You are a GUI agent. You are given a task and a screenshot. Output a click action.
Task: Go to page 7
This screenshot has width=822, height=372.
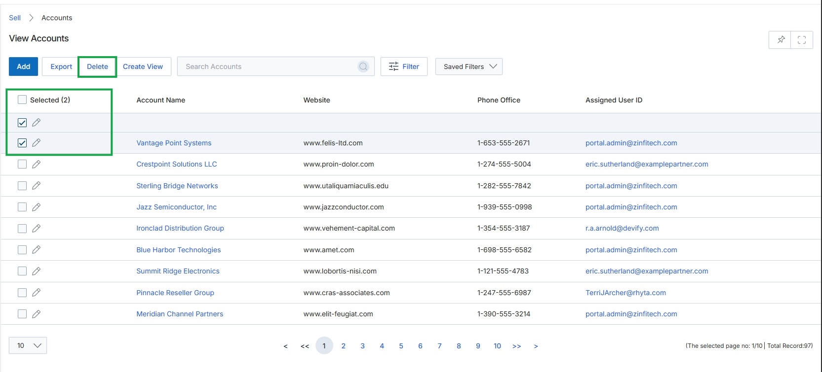440,346
